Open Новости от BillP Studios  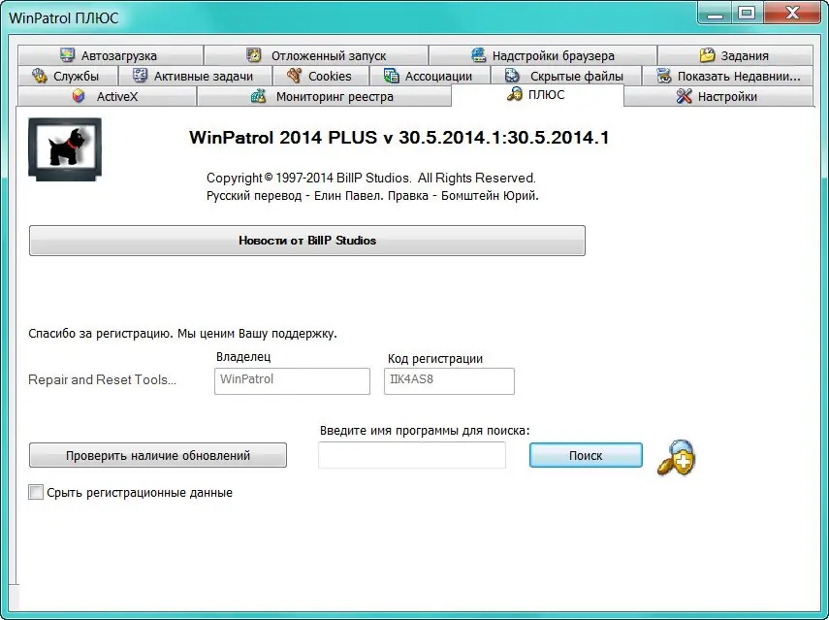pos(307,241)
